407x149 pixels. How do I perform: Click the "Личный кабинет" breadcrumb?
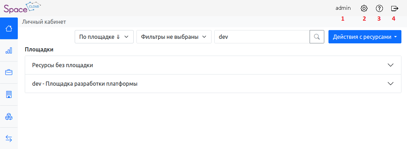pos(44,22)
